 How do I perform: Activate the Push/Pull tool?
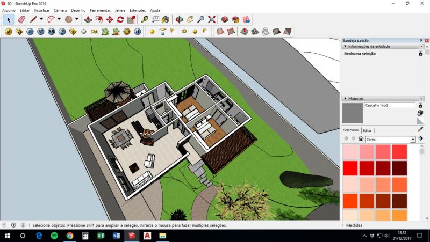[x=88, y=19]
